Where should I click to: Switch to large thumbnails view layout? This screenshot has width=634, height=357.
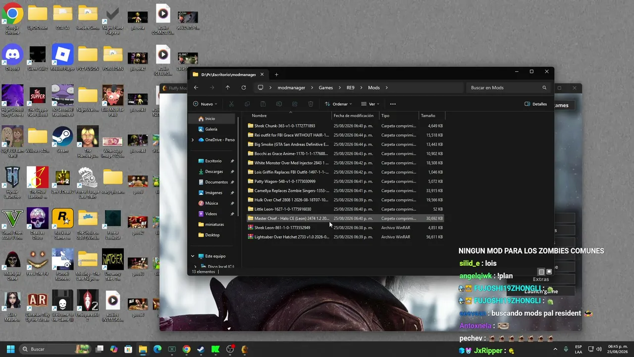coord(549,272)
